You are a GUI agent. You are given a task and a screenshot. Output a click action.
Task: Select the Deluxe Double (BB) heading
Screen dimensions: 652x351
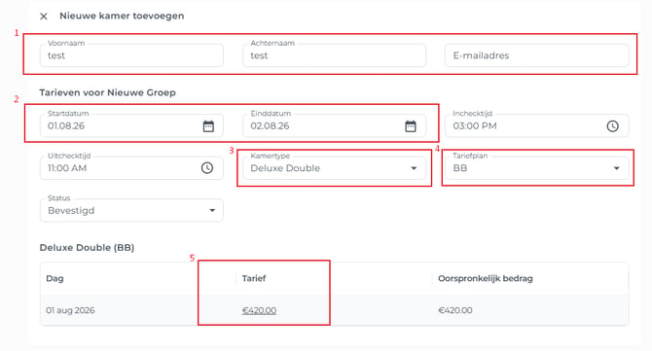87,248
